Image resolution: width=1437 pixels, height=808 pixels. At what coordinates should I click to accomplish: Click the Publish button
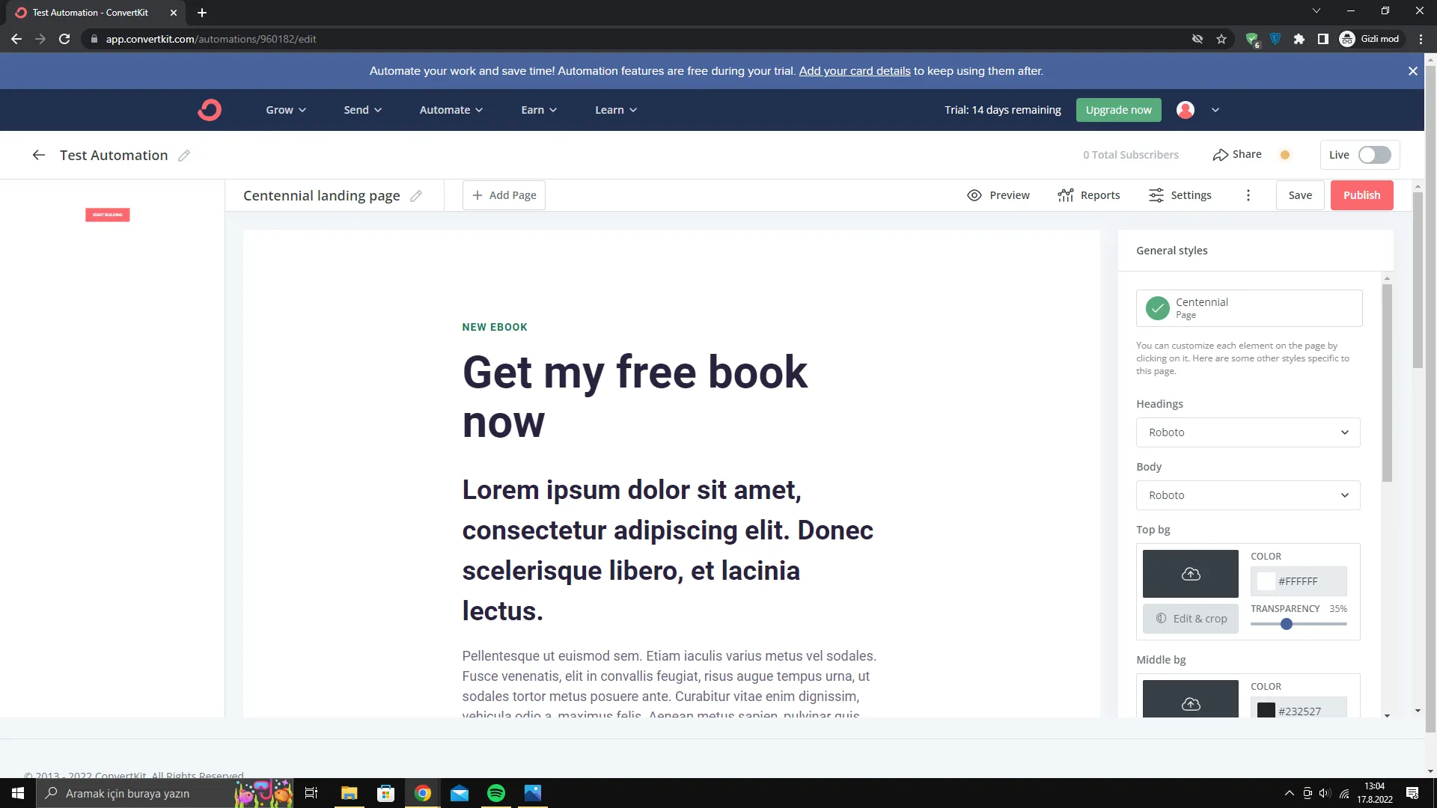click(1361, 195)
